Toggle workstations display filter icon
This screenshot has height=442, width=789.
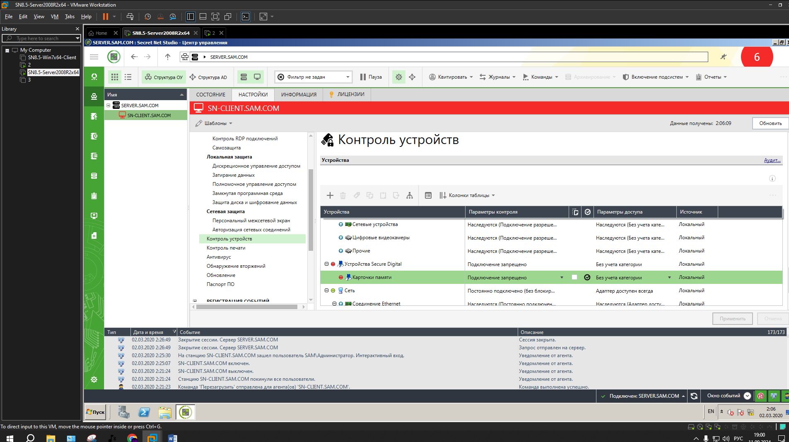click(257, 77)
